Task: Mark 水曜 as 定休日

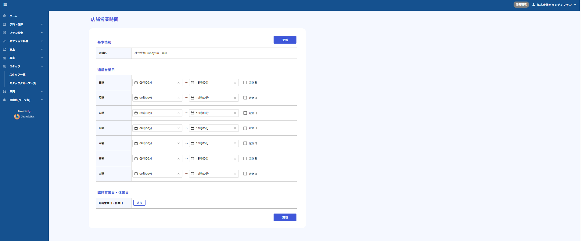Action: coord(245,128)
